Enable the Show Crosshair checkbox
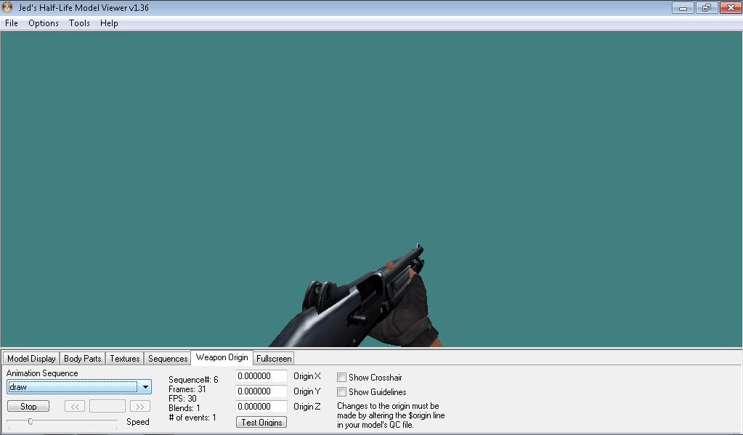The width and height of the screenshot is (743, 435). coord(341,377)
